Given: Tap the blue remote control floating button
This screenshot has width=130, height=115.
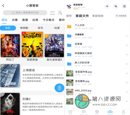Looking at the screenshot, I should tap(59, 88).
